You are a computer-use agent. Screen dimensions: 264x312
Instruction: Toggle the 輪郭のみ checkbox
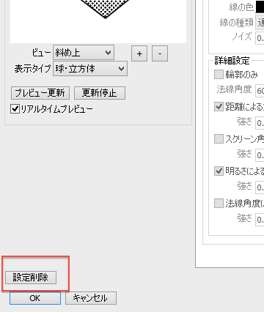point(219,75)
